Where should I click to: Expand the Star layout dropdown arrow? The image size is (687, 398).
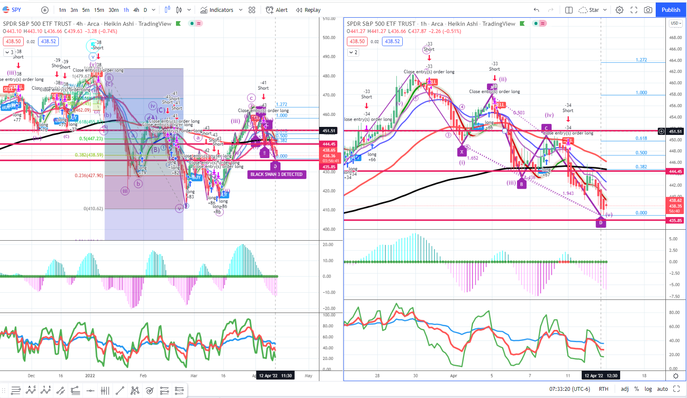[605, 10]
